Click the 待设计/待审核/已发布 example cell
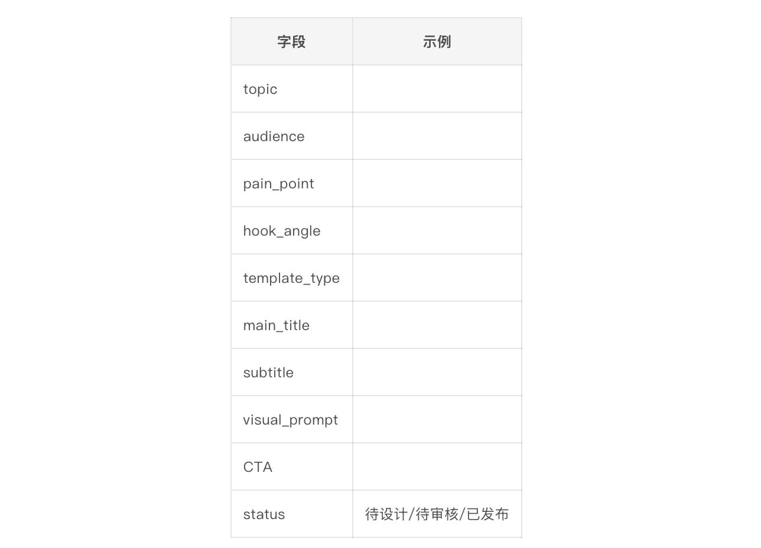This screenshot has width=761, height=548. tap(437, 514)
